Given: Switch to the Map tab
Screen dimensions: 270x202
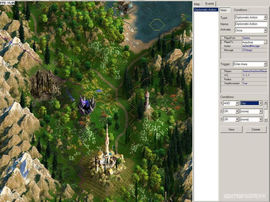Looking at the screenshot, I should 197,4.
